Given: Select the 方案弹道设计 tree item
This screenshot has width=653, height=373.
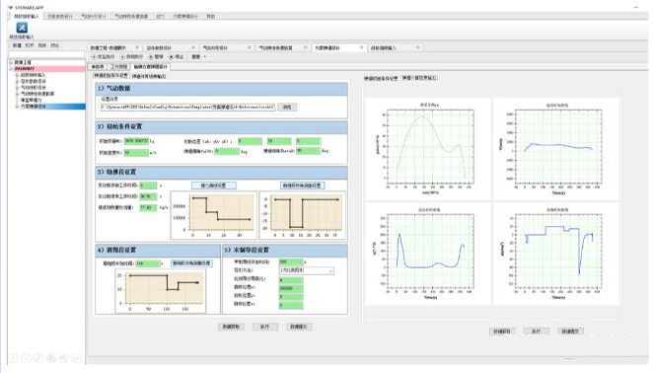Looking at the screenshot, I should pos(34,107).
